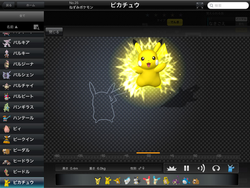This screenshot has width=250, height=188.
Task: Select Pichu thumbnail in the bottom strip
Action: click(x=98, y=181)
